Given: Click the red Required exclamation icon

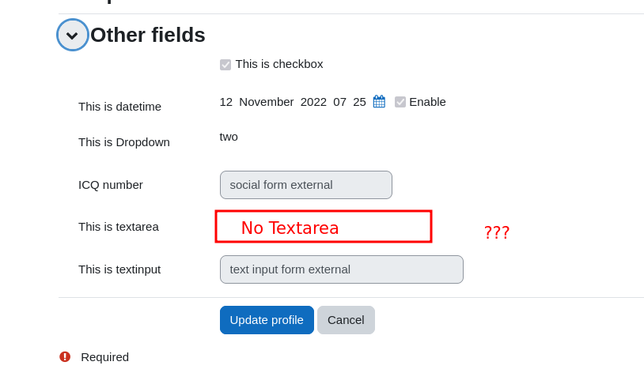Looking at the screenshot, I should coord(65,357).
